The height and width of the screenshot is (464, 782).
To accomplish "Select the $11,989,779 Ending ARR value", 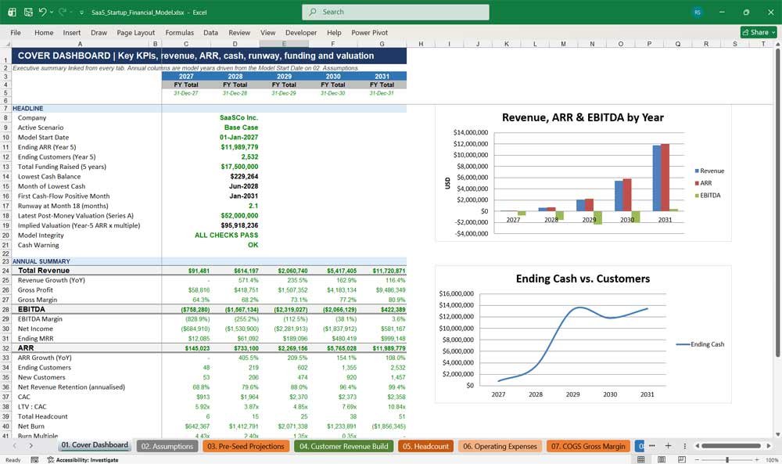I will click(235, 147).
